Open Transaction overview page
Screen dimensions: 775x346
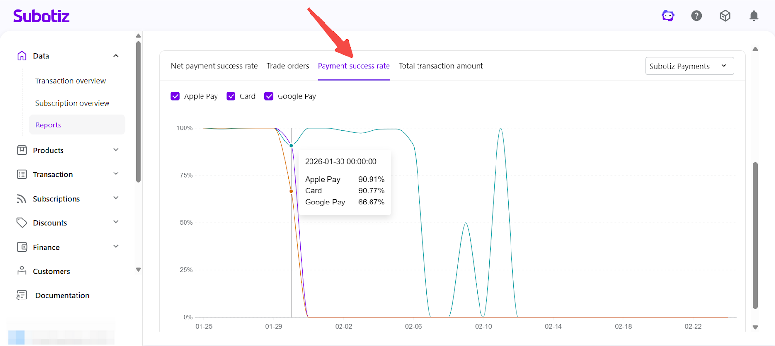70,81
